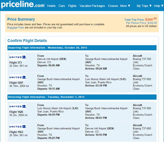Viewport: 164px width, 142px height.
Task: Expand the Help dropdown menu
Action: pos(158,6)
